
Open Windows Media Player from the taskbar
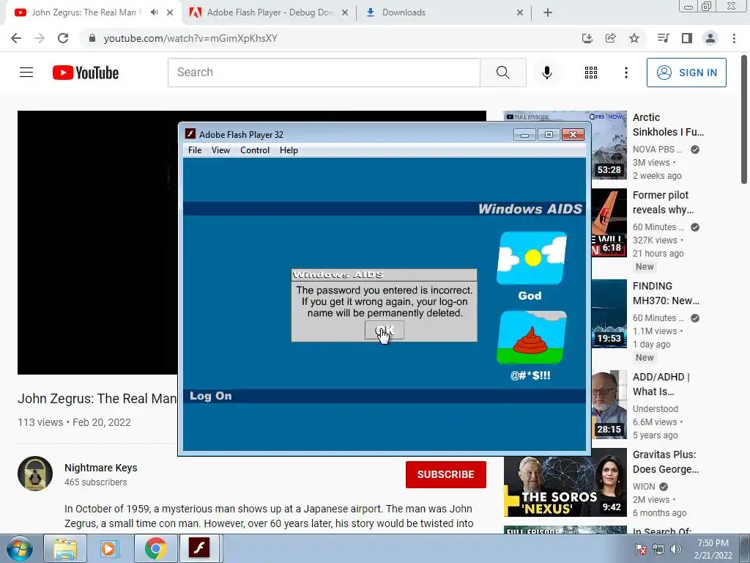[108, 548]
